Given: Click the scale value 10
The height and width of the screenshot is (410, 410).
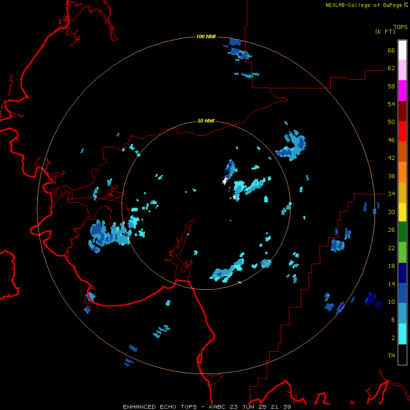Looking at the screenshot, I should click(391, 302).
